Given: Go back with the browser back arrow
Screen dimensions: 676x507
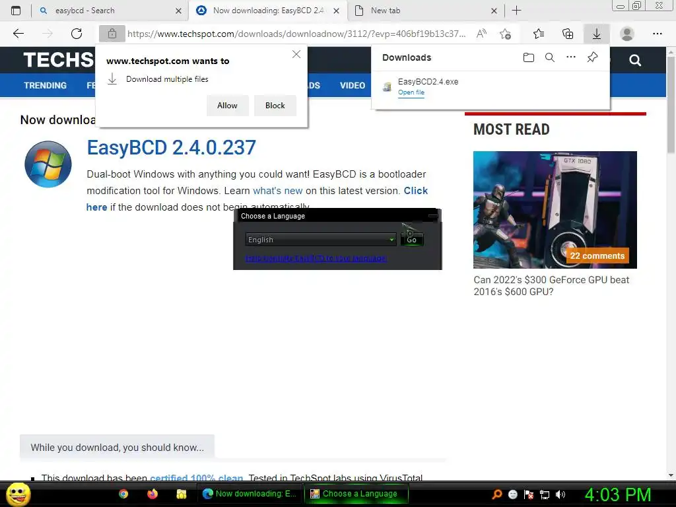Looking at the screenshot, I should click(18, 34).
